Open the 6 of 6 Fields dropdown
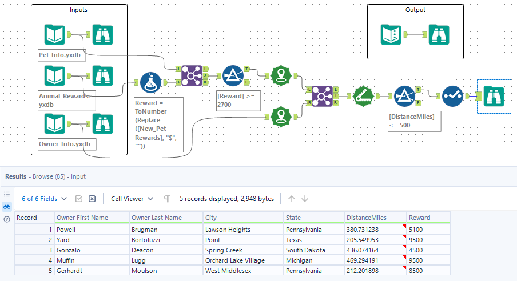 point(44,199)
